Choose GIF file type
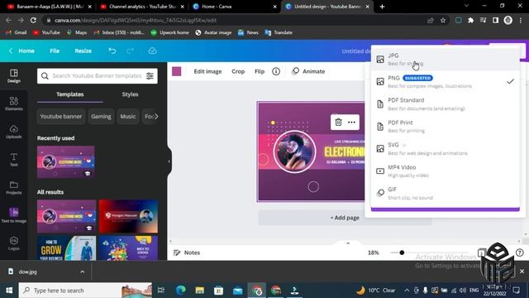This screenshot has height=298, width=529. 446,193
